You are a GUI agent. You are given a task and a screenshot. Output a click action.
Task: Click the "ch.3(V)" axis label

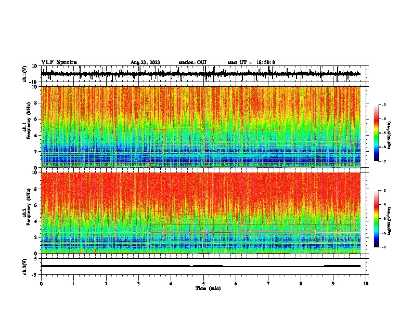click(25, 267)
